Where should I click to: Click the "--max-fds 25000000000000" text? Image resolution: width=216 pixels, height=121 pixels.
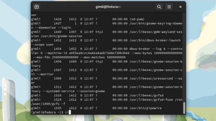tap(56, 57)
